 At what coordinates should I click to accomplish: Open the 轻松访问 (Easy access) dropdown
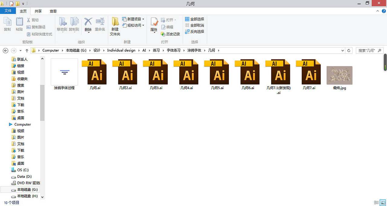[x=134, y=25]
